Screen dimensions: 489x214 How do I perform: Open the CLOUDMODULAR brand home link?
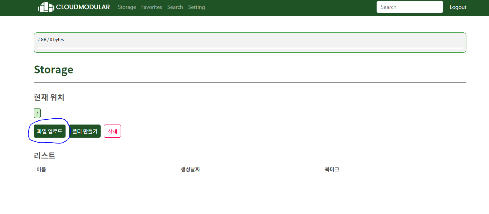(x=74, y=7)
